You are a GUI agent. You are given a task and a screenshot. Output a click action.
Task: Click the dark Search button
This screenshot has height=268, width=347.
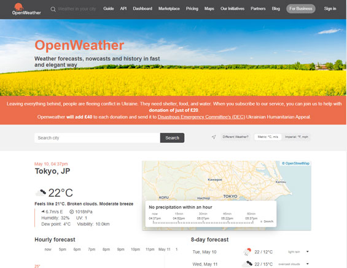coord(172,138)
